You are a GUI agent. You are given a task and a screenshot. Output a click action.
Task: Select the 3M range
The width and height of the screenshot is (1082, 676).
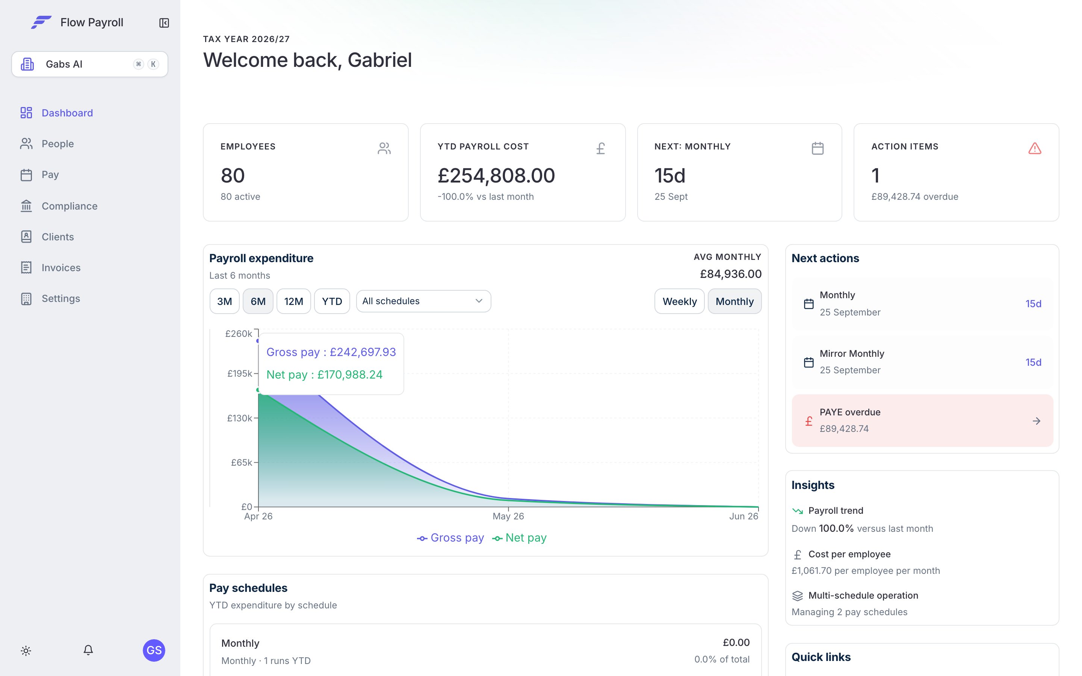click(x=224, y=301)
